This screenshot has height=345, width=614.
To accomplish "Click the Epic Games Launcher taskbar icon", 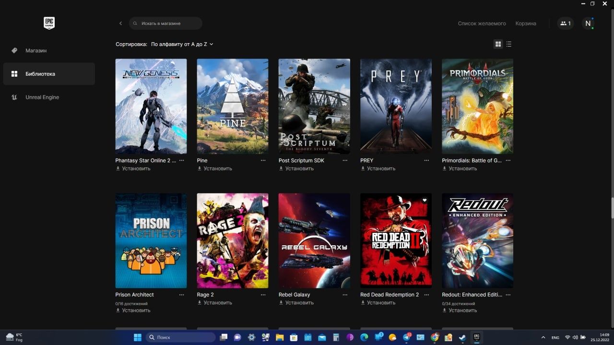I will [x=477, y=337].
